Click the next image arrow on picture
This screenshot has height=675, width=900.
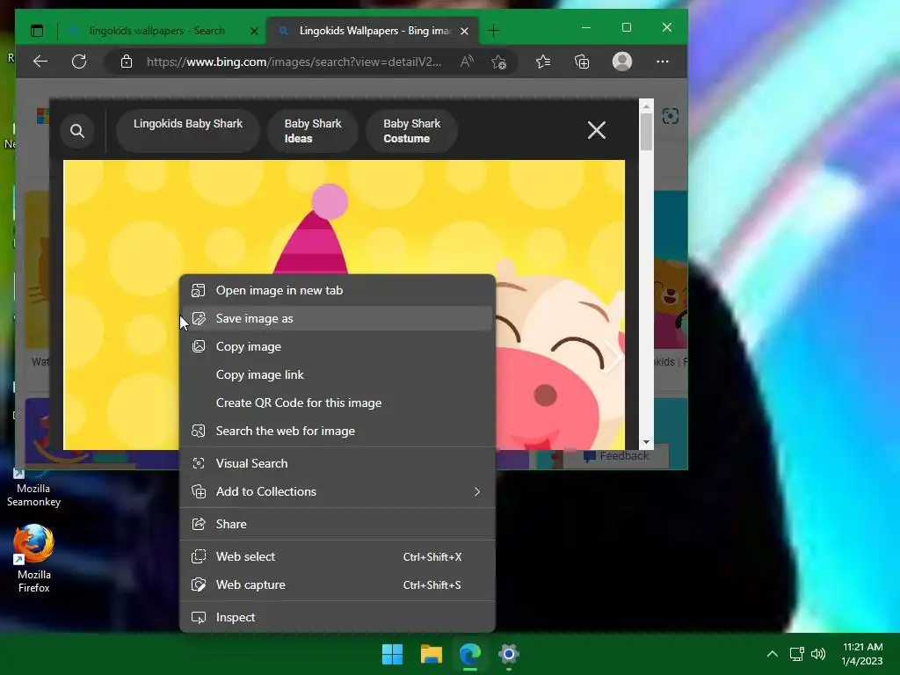pos(613,359)
